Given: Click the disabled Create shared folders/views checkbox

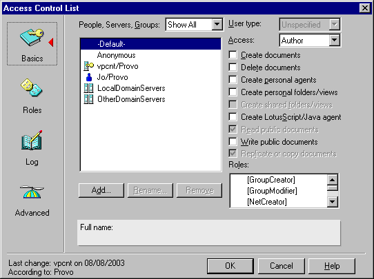Looking at the screenshot, I should coord(233,105).
